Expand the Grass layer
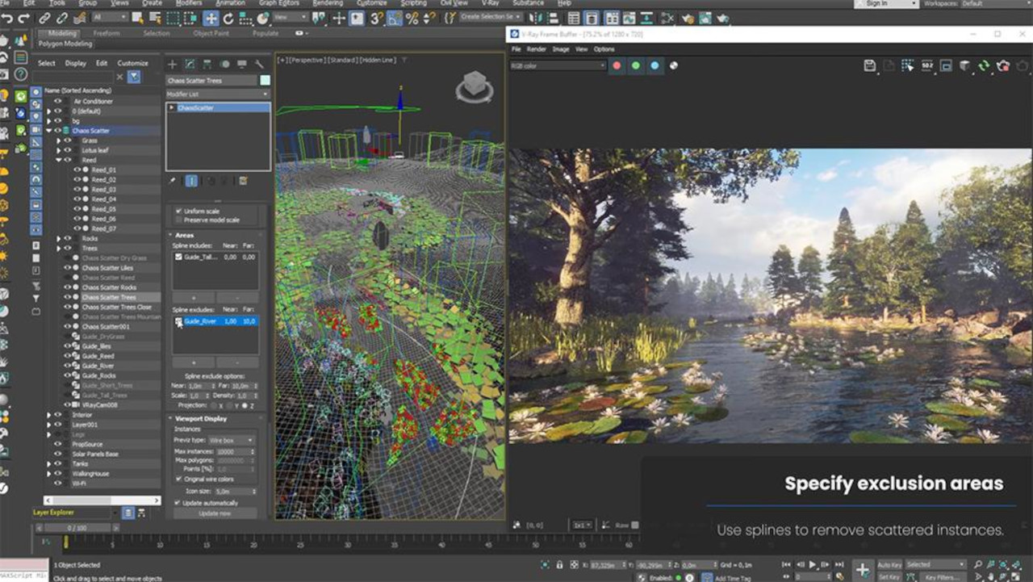The image size is (1033, 582). point(58,140)
